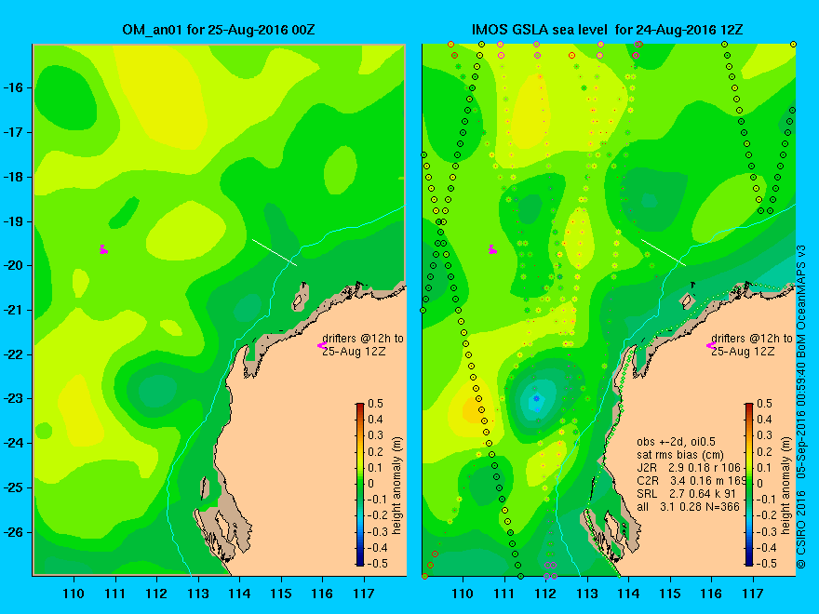Click the 'obs +-2d, oi0.5' text
Screen dimensions: 819x614
[x=675, y=442]
